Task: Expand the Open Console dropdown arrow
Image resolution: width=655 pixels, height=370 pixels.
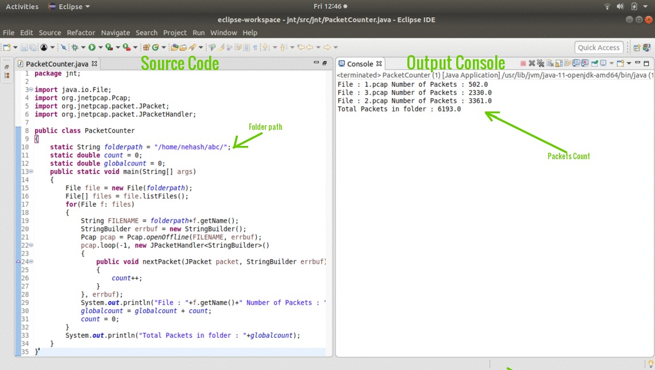Action: 629,64
